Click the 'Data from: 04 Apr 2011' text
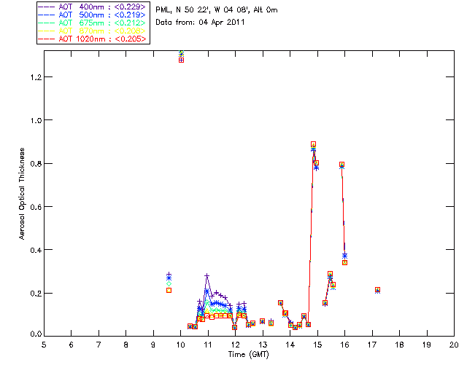The height and width of the screenshot is (373, 467). [200, 23]
